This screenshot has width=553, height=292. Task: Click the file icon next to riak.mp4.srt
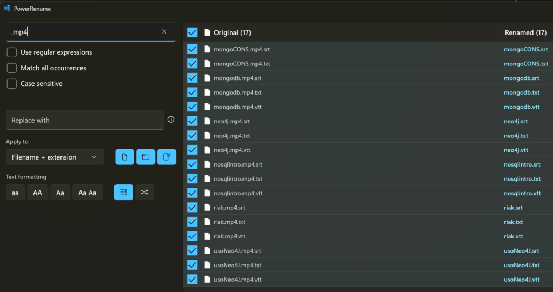pos(206,208)
